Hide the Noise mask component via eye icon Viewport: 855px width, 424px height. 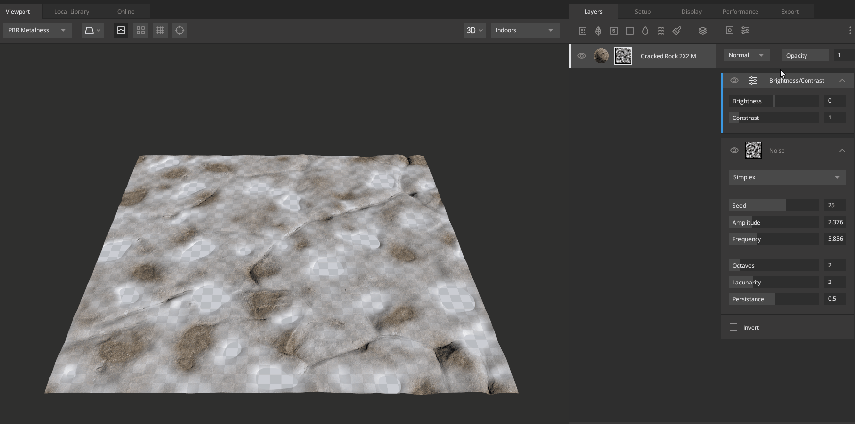coord(734,150)
